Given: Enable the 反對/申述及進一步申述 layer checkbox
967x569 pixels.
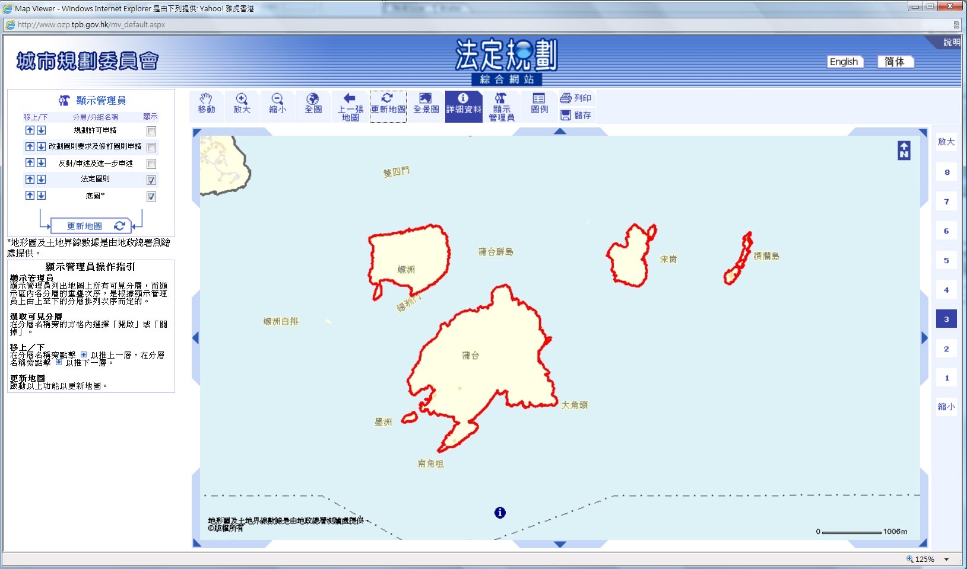Looking at the screenshot, I should click(153, 162).
